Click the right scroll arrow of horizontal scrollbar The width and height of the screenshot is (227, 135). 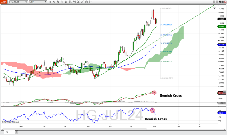click(225, 129)
